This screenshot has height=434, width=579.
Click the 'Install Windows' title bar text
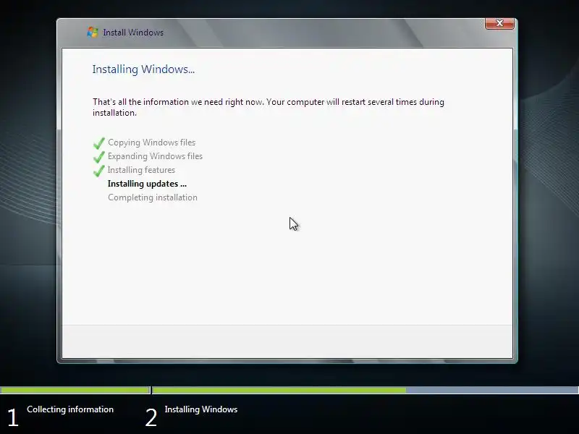click(133, 33)
